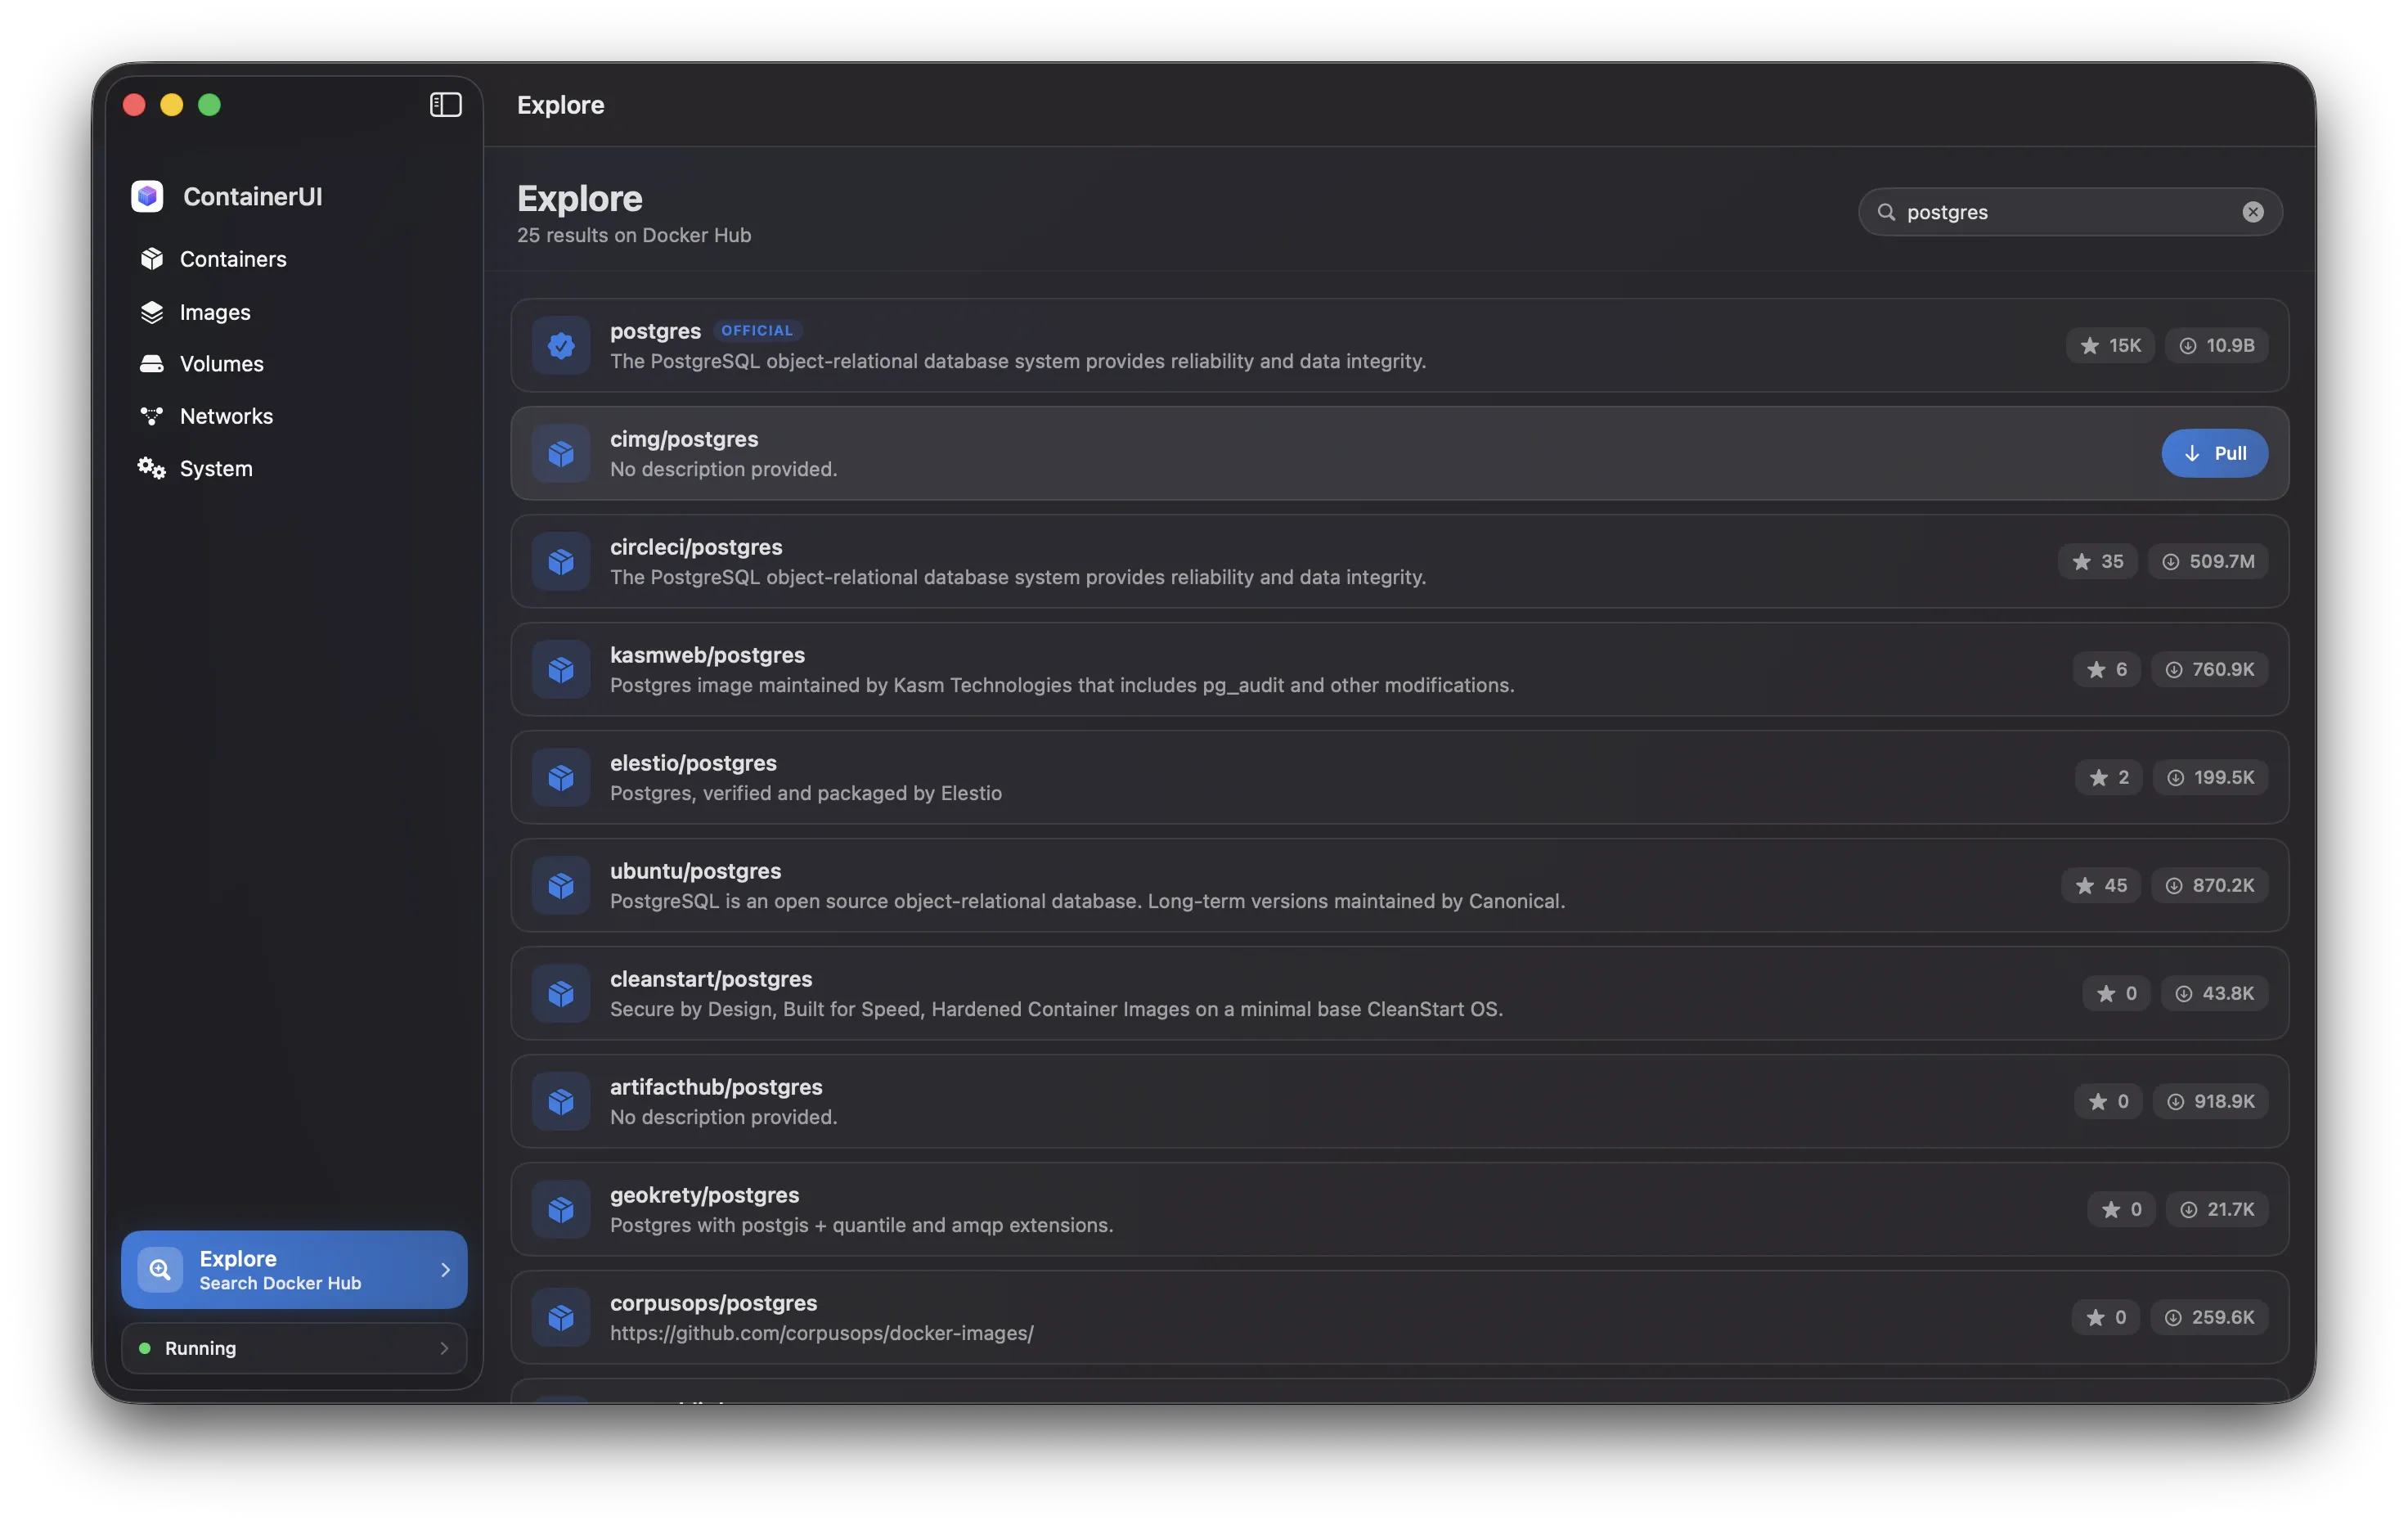Click the green zoom window button
Screen dimensions: 2408x1525
pyautogui.click(x=209, y=105)
